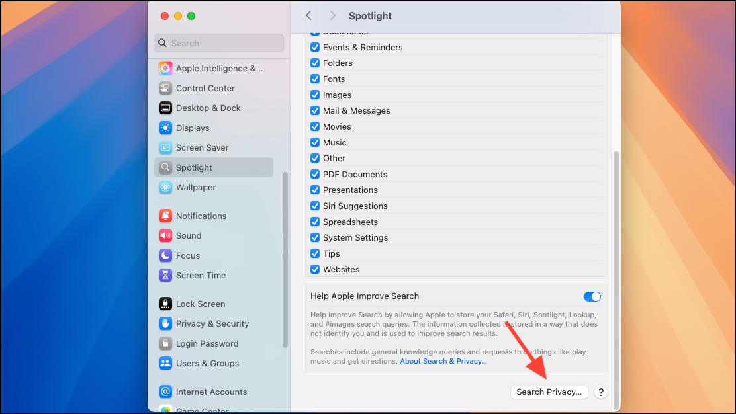The image size is (736, 414).
Task: Click the Control Center sidebar icon
Action: (165, 88)
